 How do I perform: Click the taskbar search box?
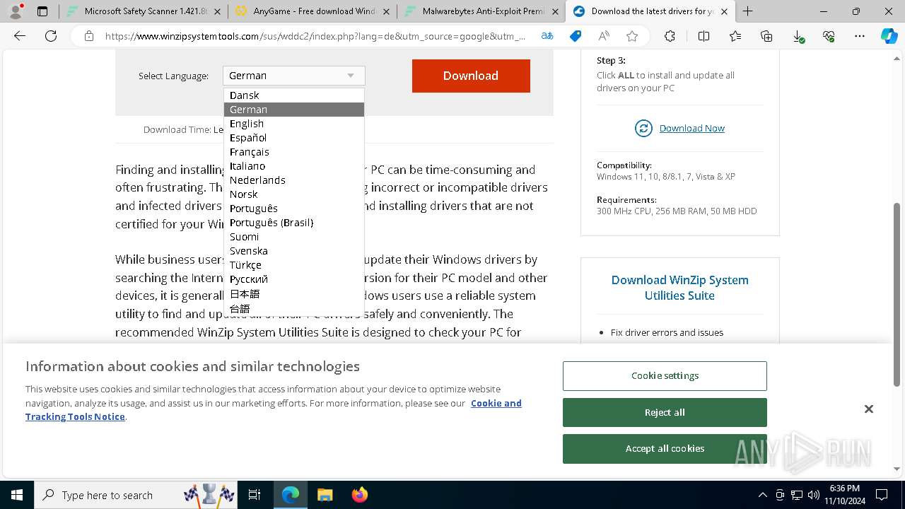tap(136, 495)
